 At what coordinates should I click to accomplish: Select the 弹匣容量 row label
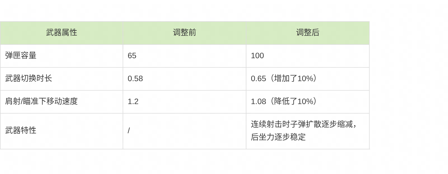click(x=21, y=55)
